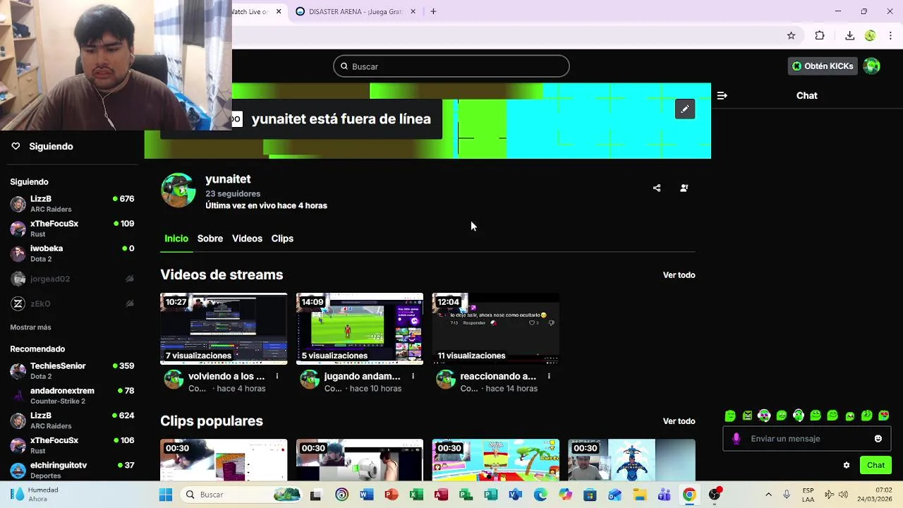Screen dimensions: 903x508
Task: Open the user avatar menu at top right
Action: click(872, 66)
